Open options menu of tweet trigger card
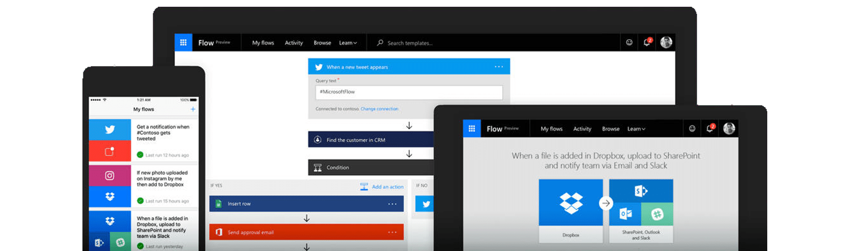The image size is (856, 251). [499, 67]
